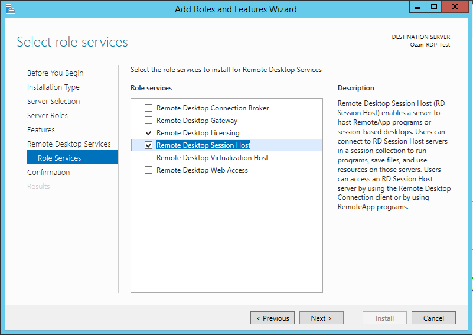Screen dimensions: 473x335
Task: Click the wizard icon in title bar
Action: [10, 9]
